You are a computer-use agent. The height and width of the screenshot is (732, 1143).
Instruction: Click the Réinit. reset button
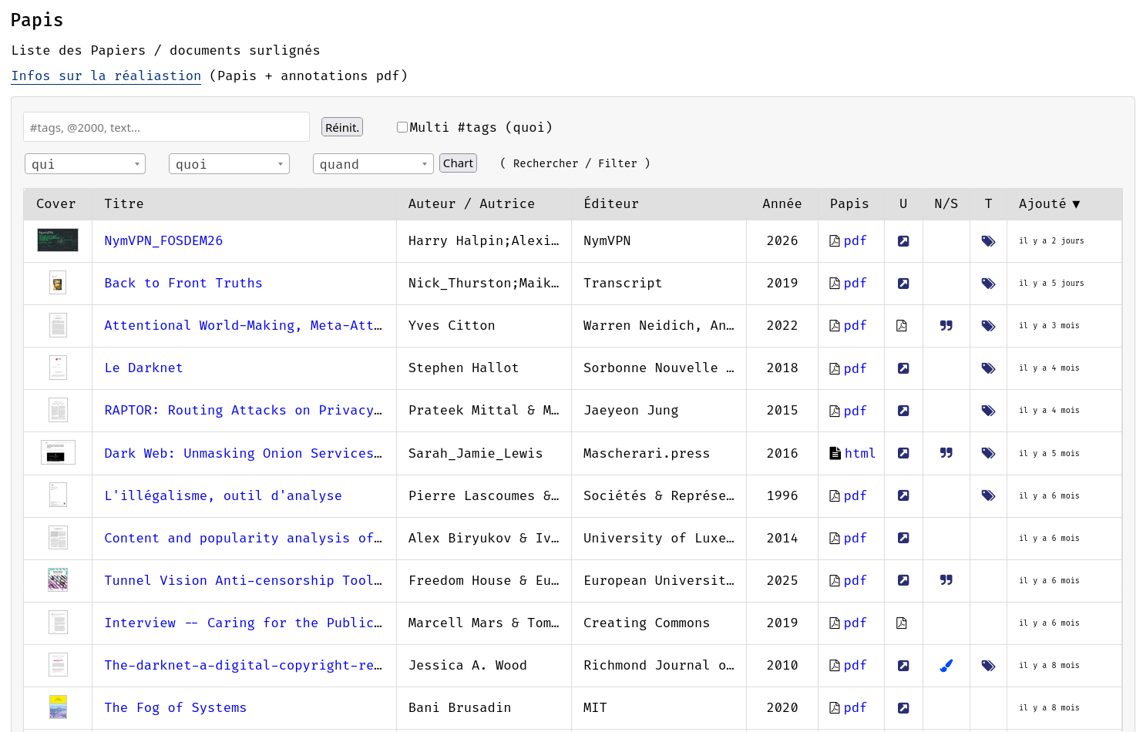coord(341,127)
